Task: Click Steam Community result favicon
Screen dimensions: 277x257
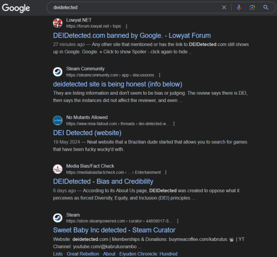Action: click(x=58, y=72)
